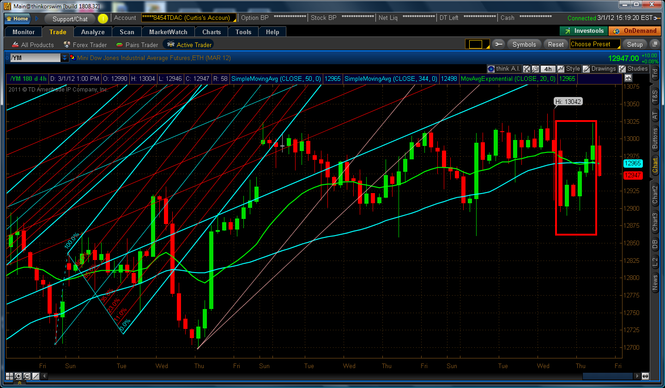The image size is (665, 388).
Task: Open Forex Trader view
Action: point(85,45)
